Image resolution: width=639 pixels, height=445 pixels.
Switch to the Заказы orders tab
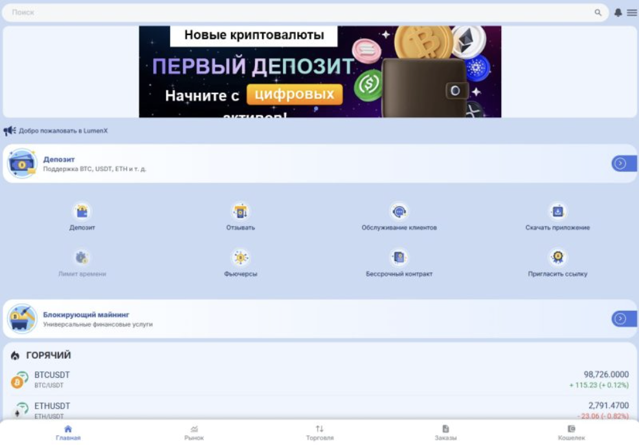(x=445, y=433)
